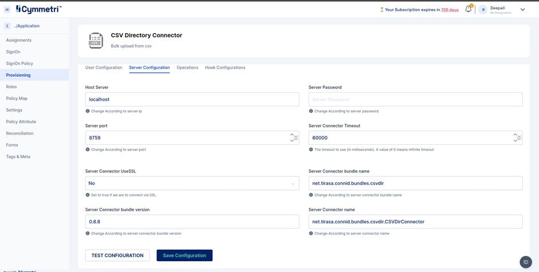Open the help book icon
Screen dimensions: 539x272
pos(526,262)
